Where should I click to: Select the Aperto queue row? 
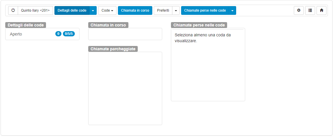(29, 34)
